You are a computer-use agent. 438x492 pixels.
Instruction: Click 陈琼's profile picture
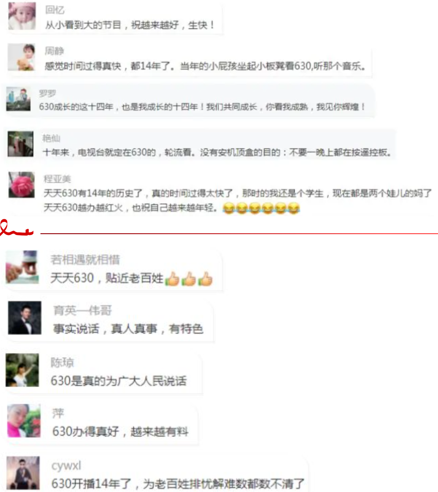tap(22, 370)
